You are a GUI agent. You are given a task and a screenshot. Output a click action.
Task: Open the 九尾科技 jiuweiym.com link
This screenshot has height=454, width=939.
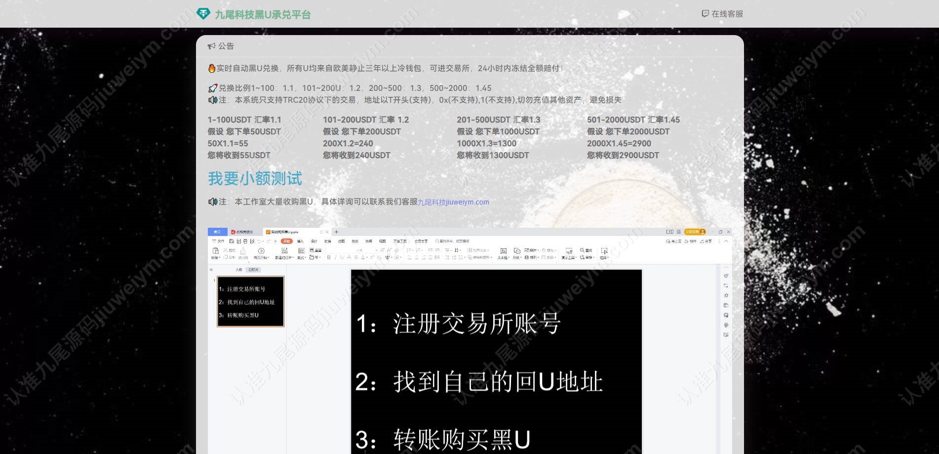(453, 202)
